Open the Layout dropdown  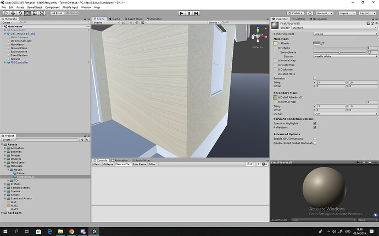point(367,13)
